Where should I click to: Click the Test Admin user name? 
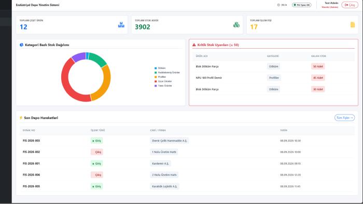(x=331, y=3)
